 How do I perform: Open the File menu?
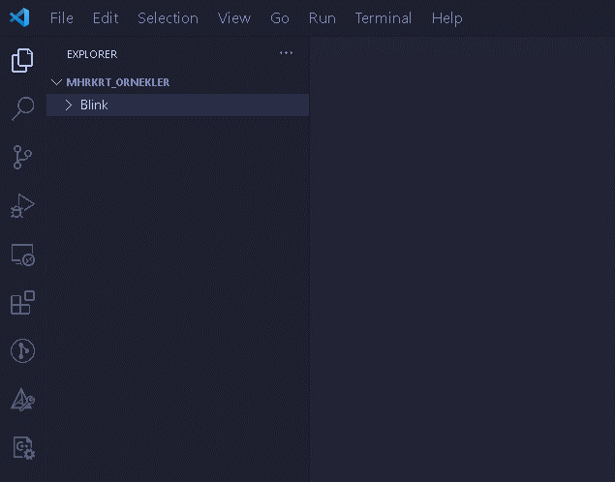tap(61, 18)
